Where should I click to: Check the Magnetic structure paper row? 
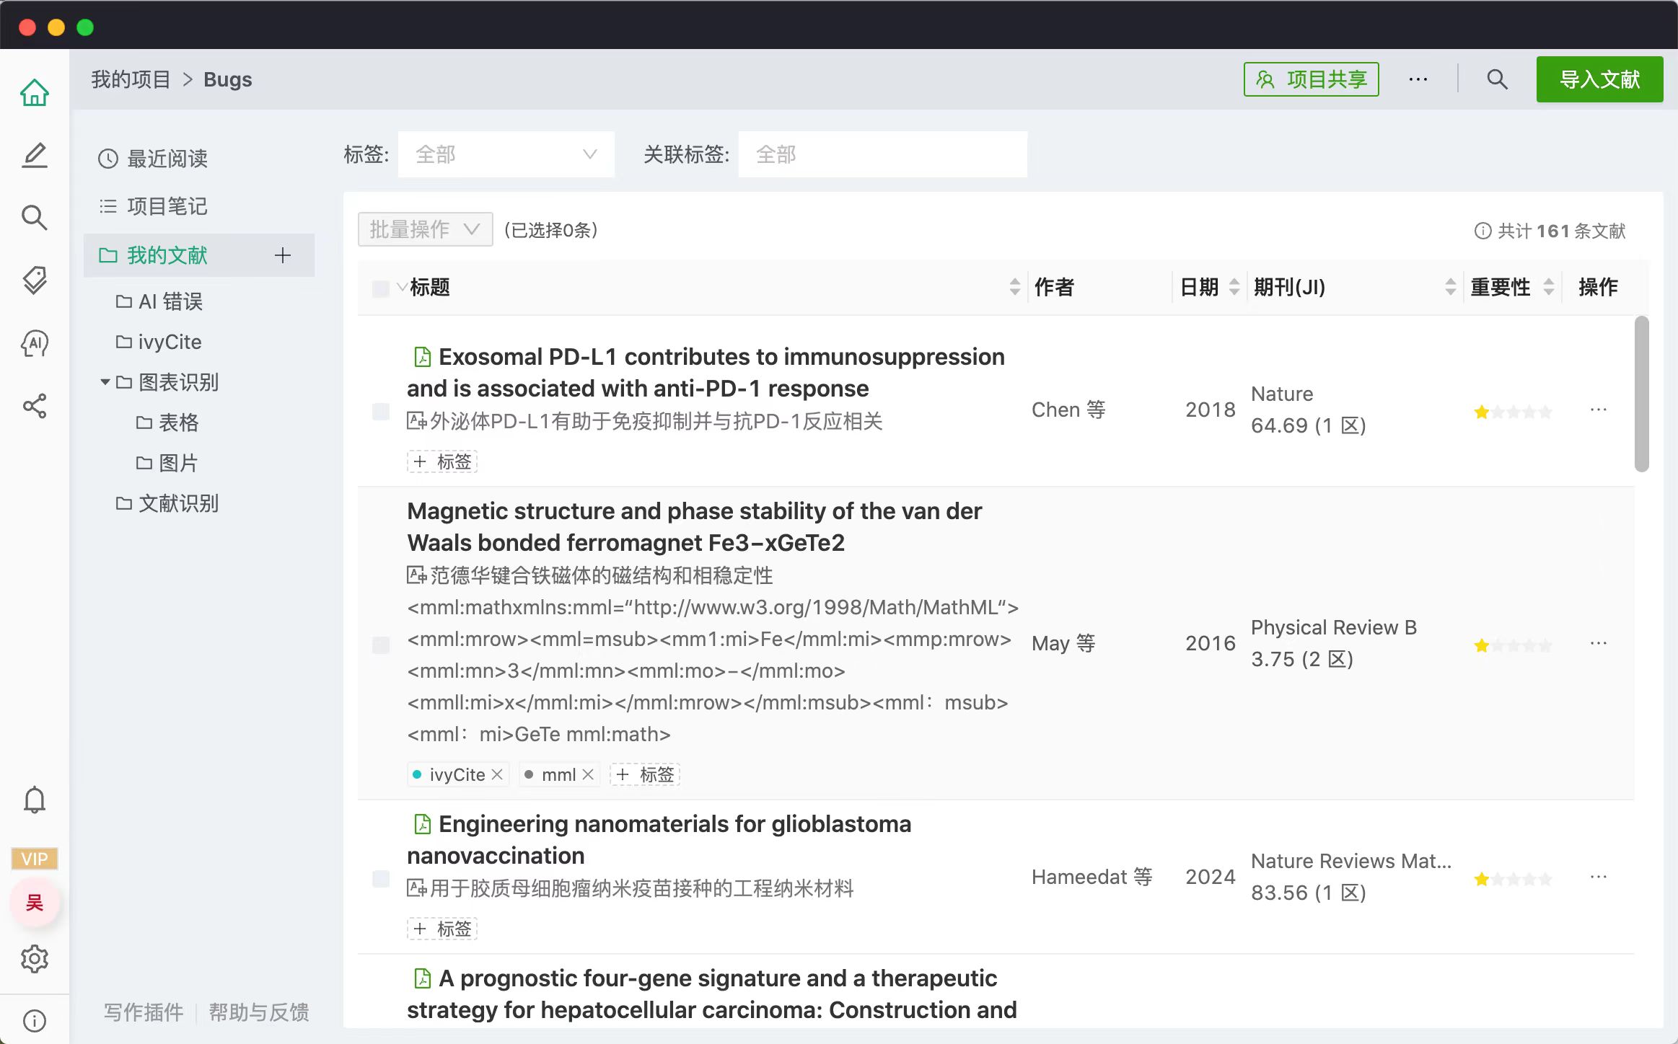tap(380, 645)
